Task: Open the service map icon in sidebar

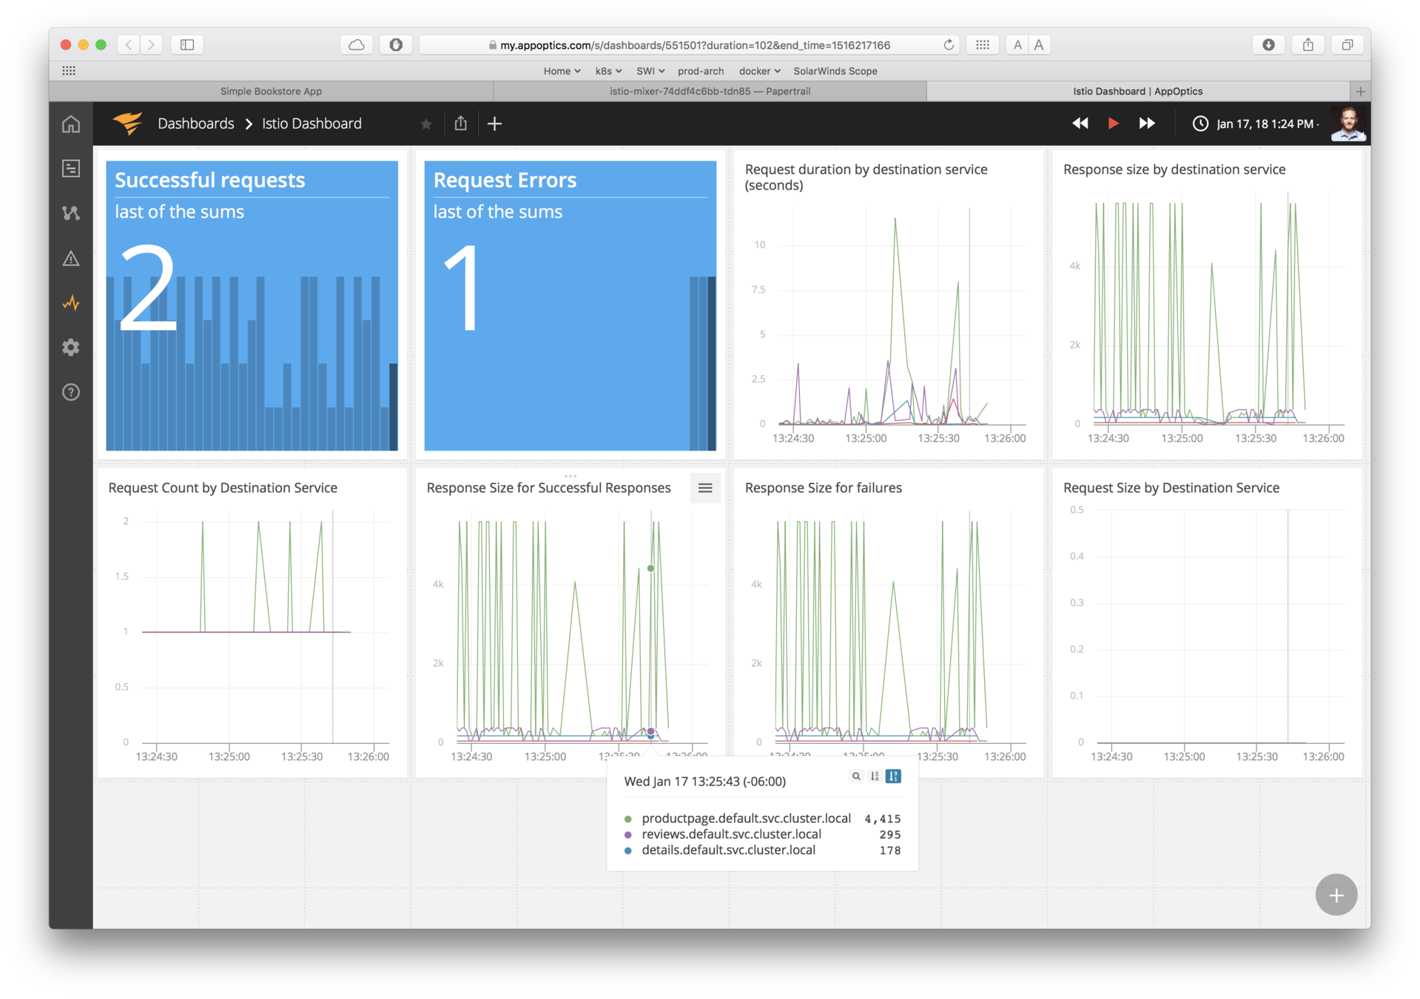Action: pyautogui.click(x=71, y=213)
